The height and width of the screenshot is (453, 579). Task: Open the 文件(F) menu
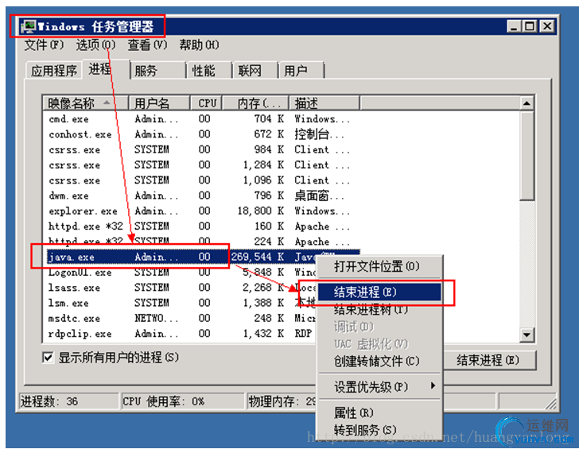pos(44,45)
